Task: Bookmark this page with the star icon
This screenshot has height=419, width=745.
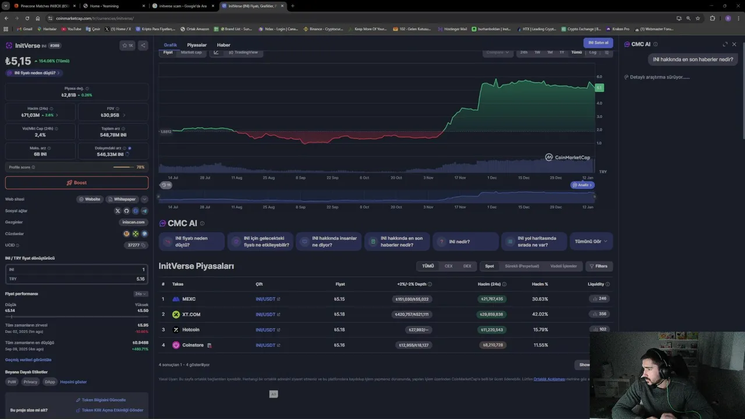Action: pyautogui.click(x=698, y=18)
